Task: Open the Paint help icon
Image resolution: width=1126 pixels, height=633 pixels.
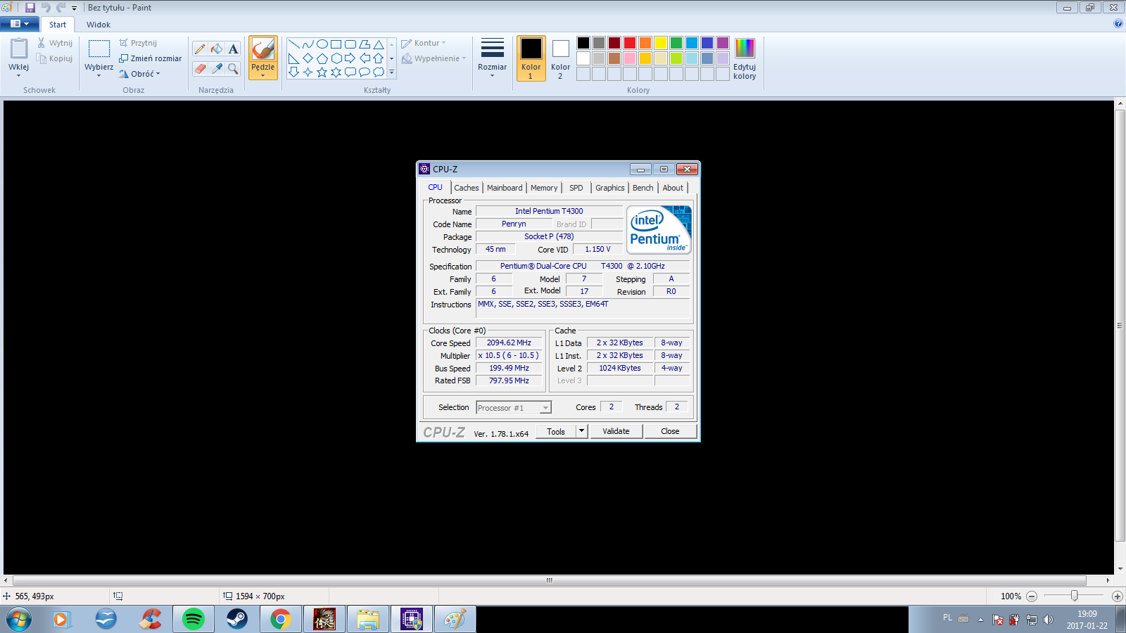Action: point(1118,23)
